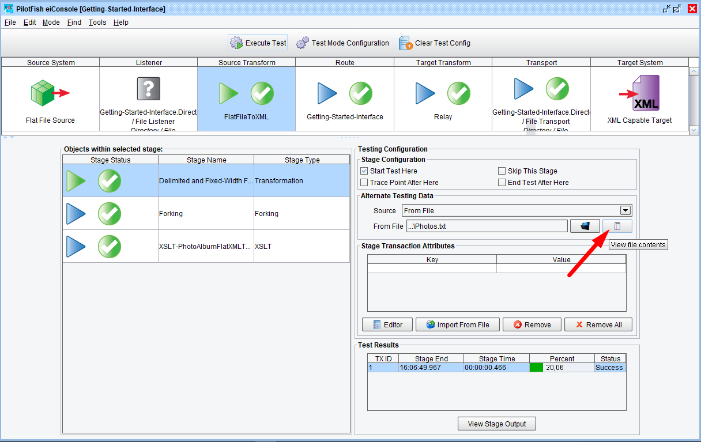Click the XSLT stage type cell
Screen dimensions: 701x442
(301, 247)
